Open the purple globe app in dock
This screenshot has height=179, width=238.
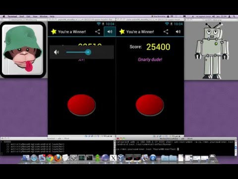point(105,158)
